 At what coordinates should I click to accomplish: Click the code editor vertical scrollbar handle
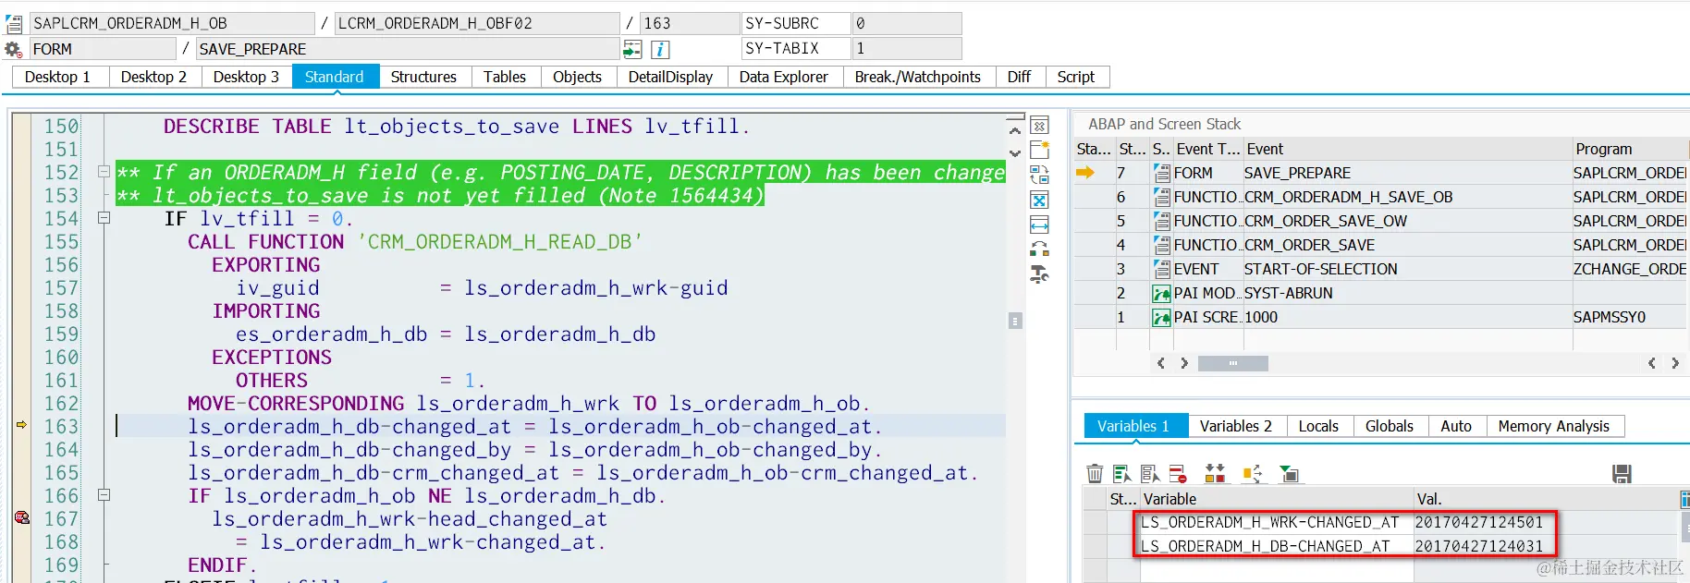coord(1015,321)
